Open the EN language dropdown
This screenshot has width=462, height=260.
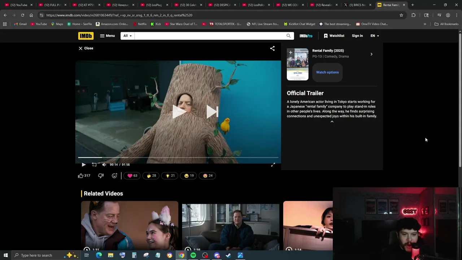click(375, 36)
